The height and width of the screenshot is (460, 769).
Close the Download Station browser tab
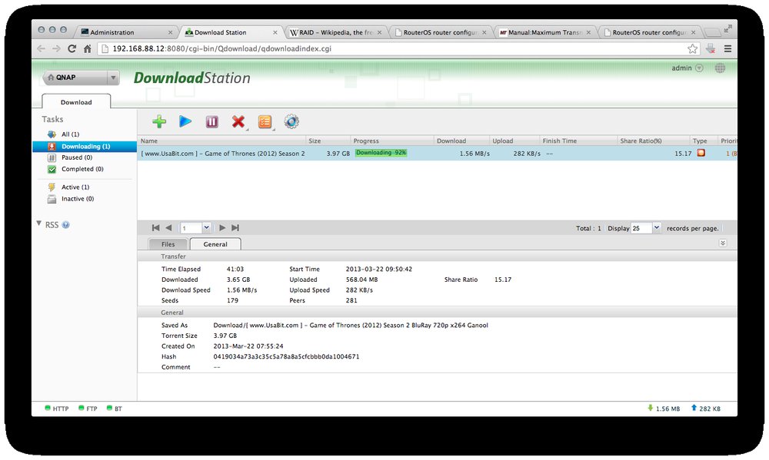click(275, 32)
